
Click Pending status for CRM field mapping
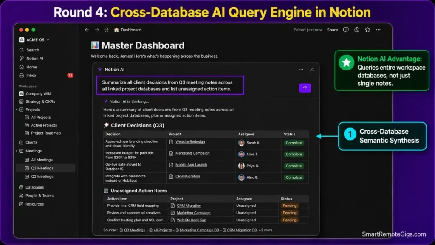(290, 206)
